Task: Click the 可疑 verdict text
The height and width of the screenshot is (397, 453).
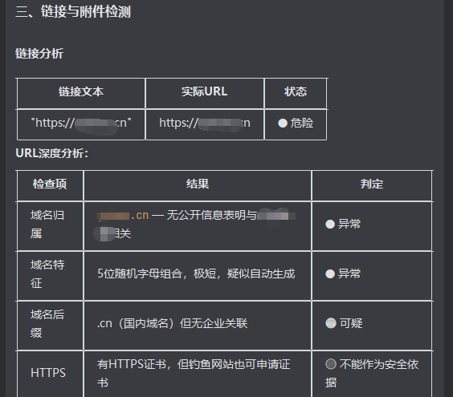Action: 351,323
